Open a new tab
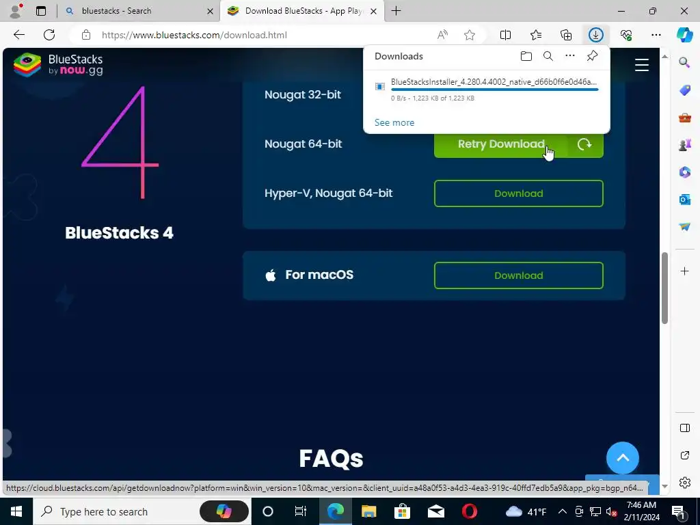The height and width of the screenshot is (525, 700). 396,11
